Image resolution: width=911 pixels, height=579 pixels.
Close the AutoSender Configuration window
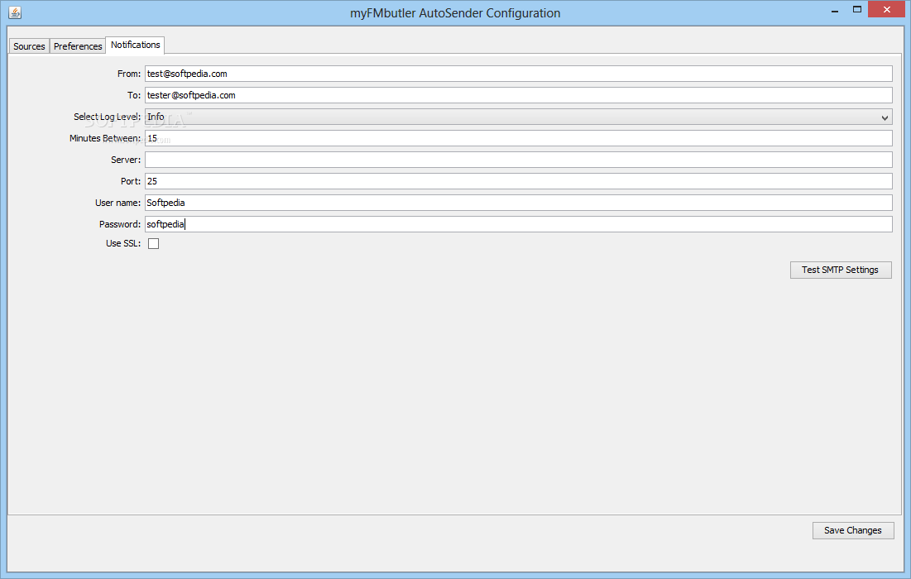(x=887, y=9)
